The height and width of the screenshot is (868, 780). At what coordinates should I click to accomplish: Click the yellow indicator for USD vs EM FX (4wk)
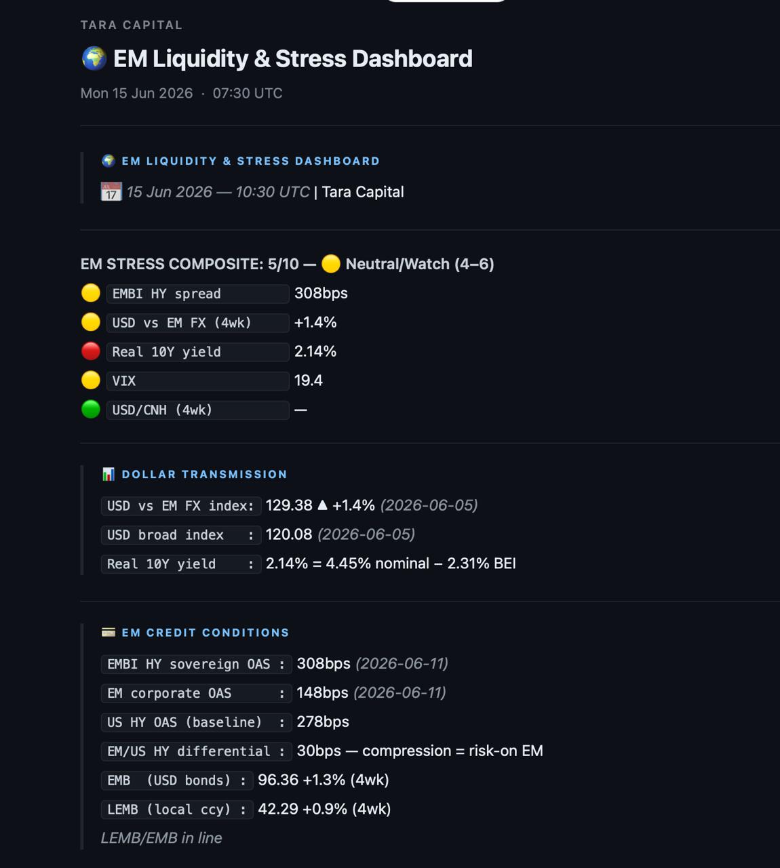click(91, 322)
